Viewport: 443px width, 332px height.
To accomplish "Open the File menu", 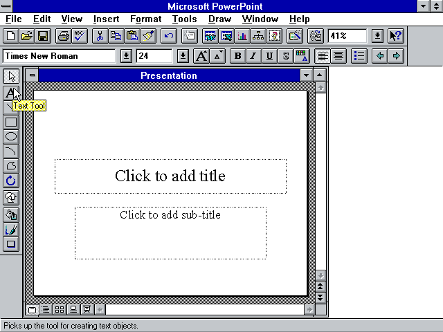I will tap(13, 19).
